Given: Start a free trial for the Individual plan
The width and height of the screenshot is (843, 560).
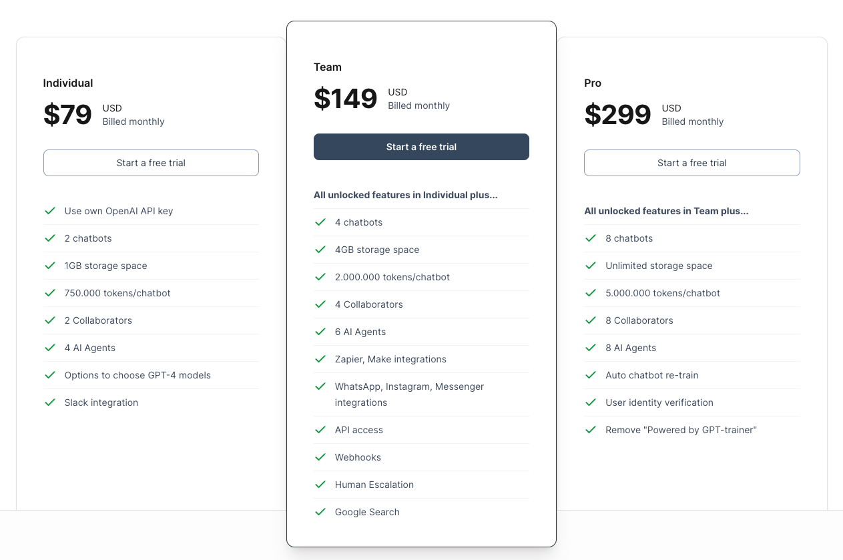Looking at the screenshot, I should coord(151,163).
